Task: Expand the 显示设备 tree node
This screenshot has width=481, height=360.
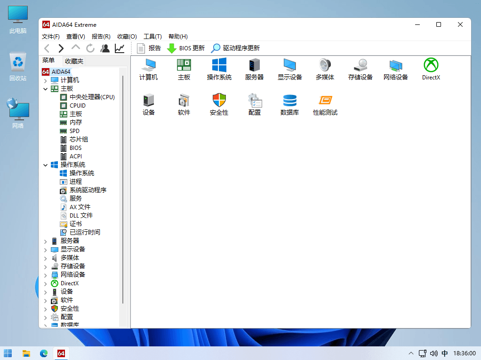Action: point(45,250)
